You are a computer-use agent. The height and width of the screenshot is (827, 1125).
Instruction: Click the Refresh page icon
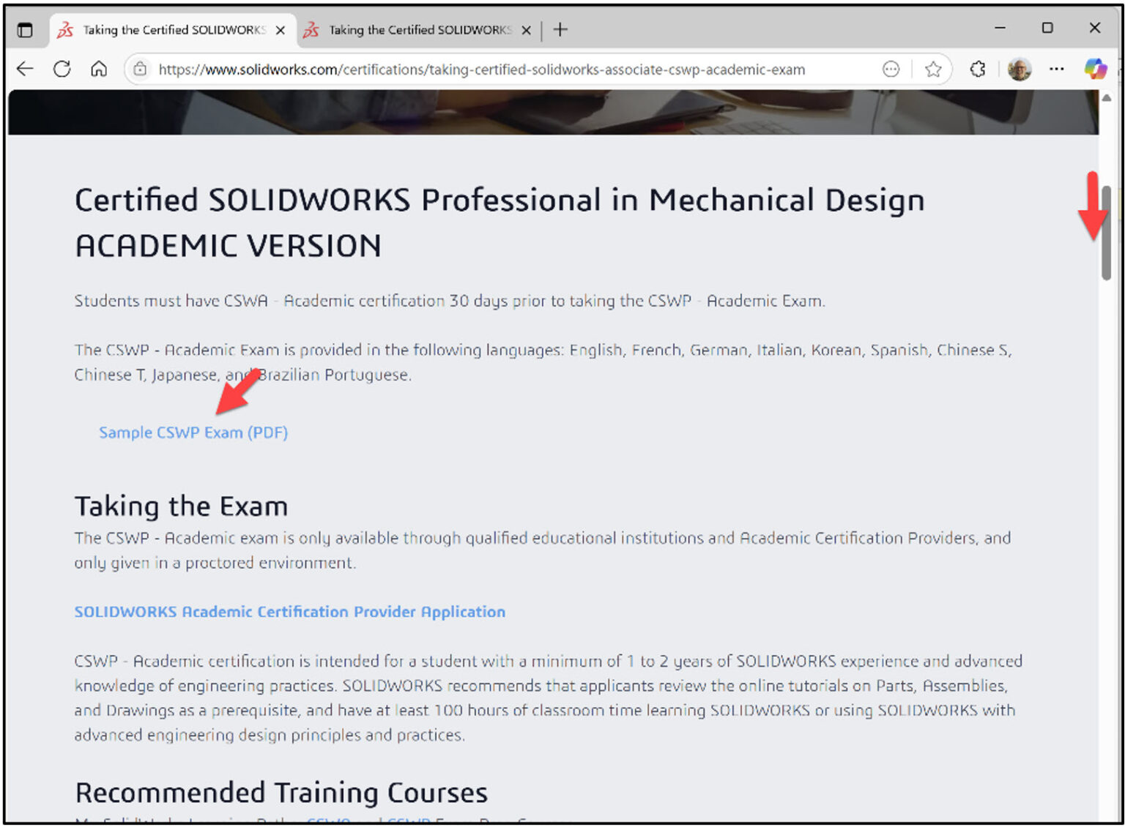coord(62,69)
